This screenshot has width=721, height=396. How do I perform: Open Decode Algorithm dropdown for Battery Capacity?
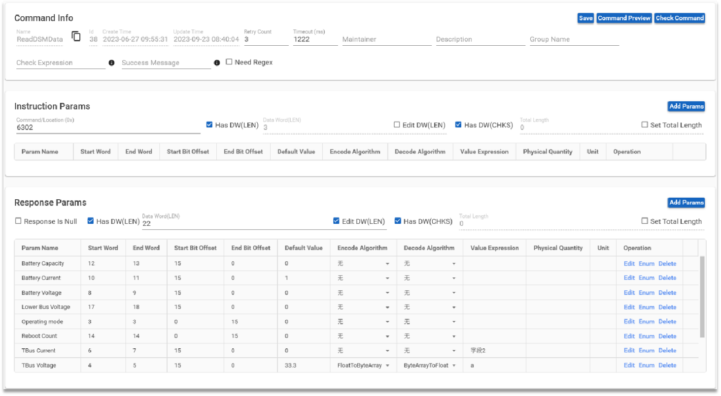click(429, 264)
